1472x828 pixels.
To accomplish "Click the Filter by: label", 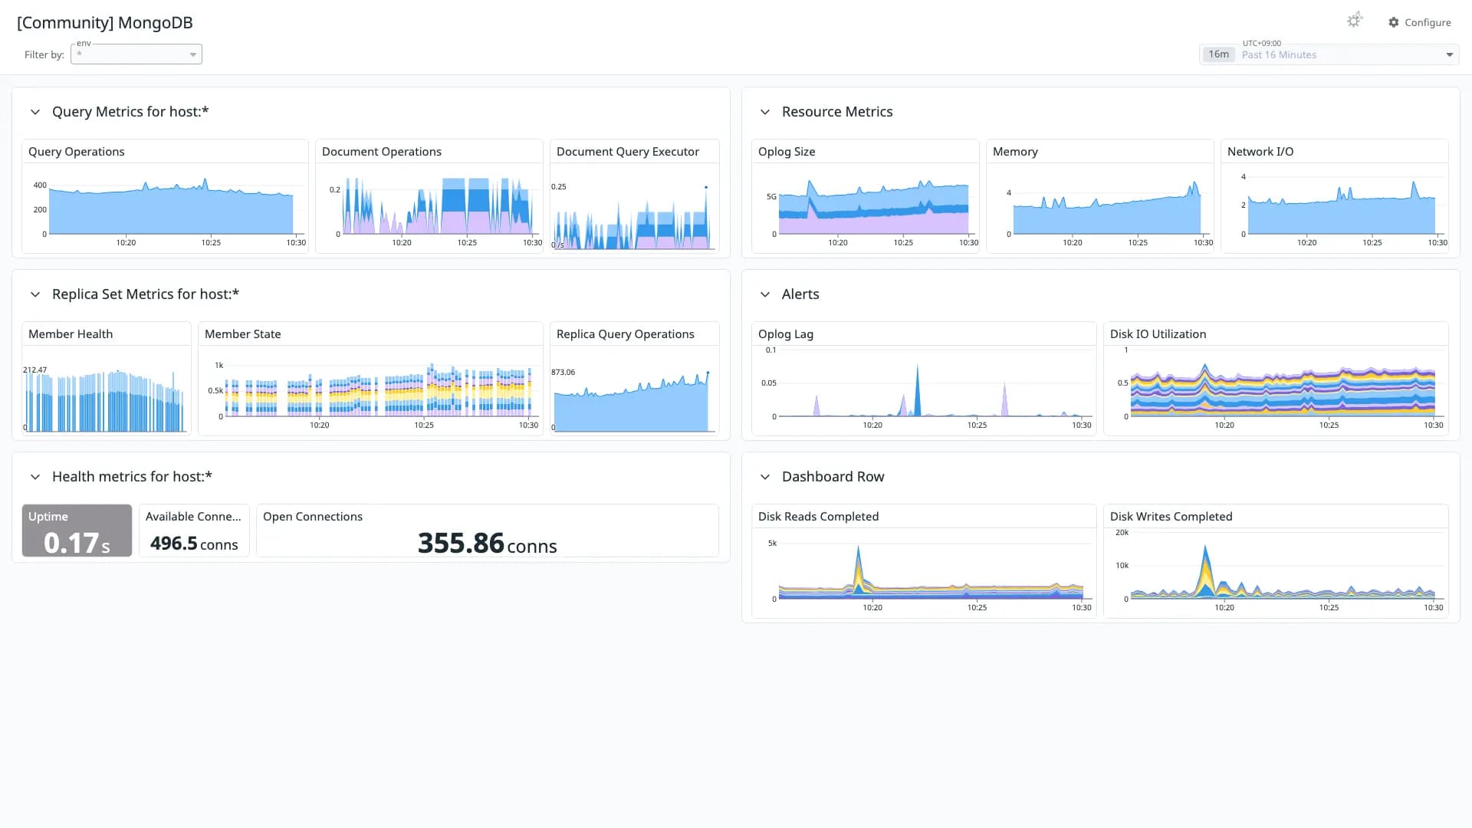I will click(x=44, y=54).
